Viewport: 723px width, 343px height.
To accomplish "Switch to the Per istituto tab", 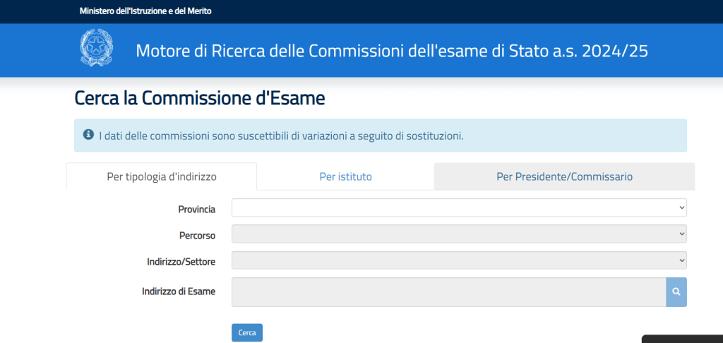I will (x=345, y=176).
